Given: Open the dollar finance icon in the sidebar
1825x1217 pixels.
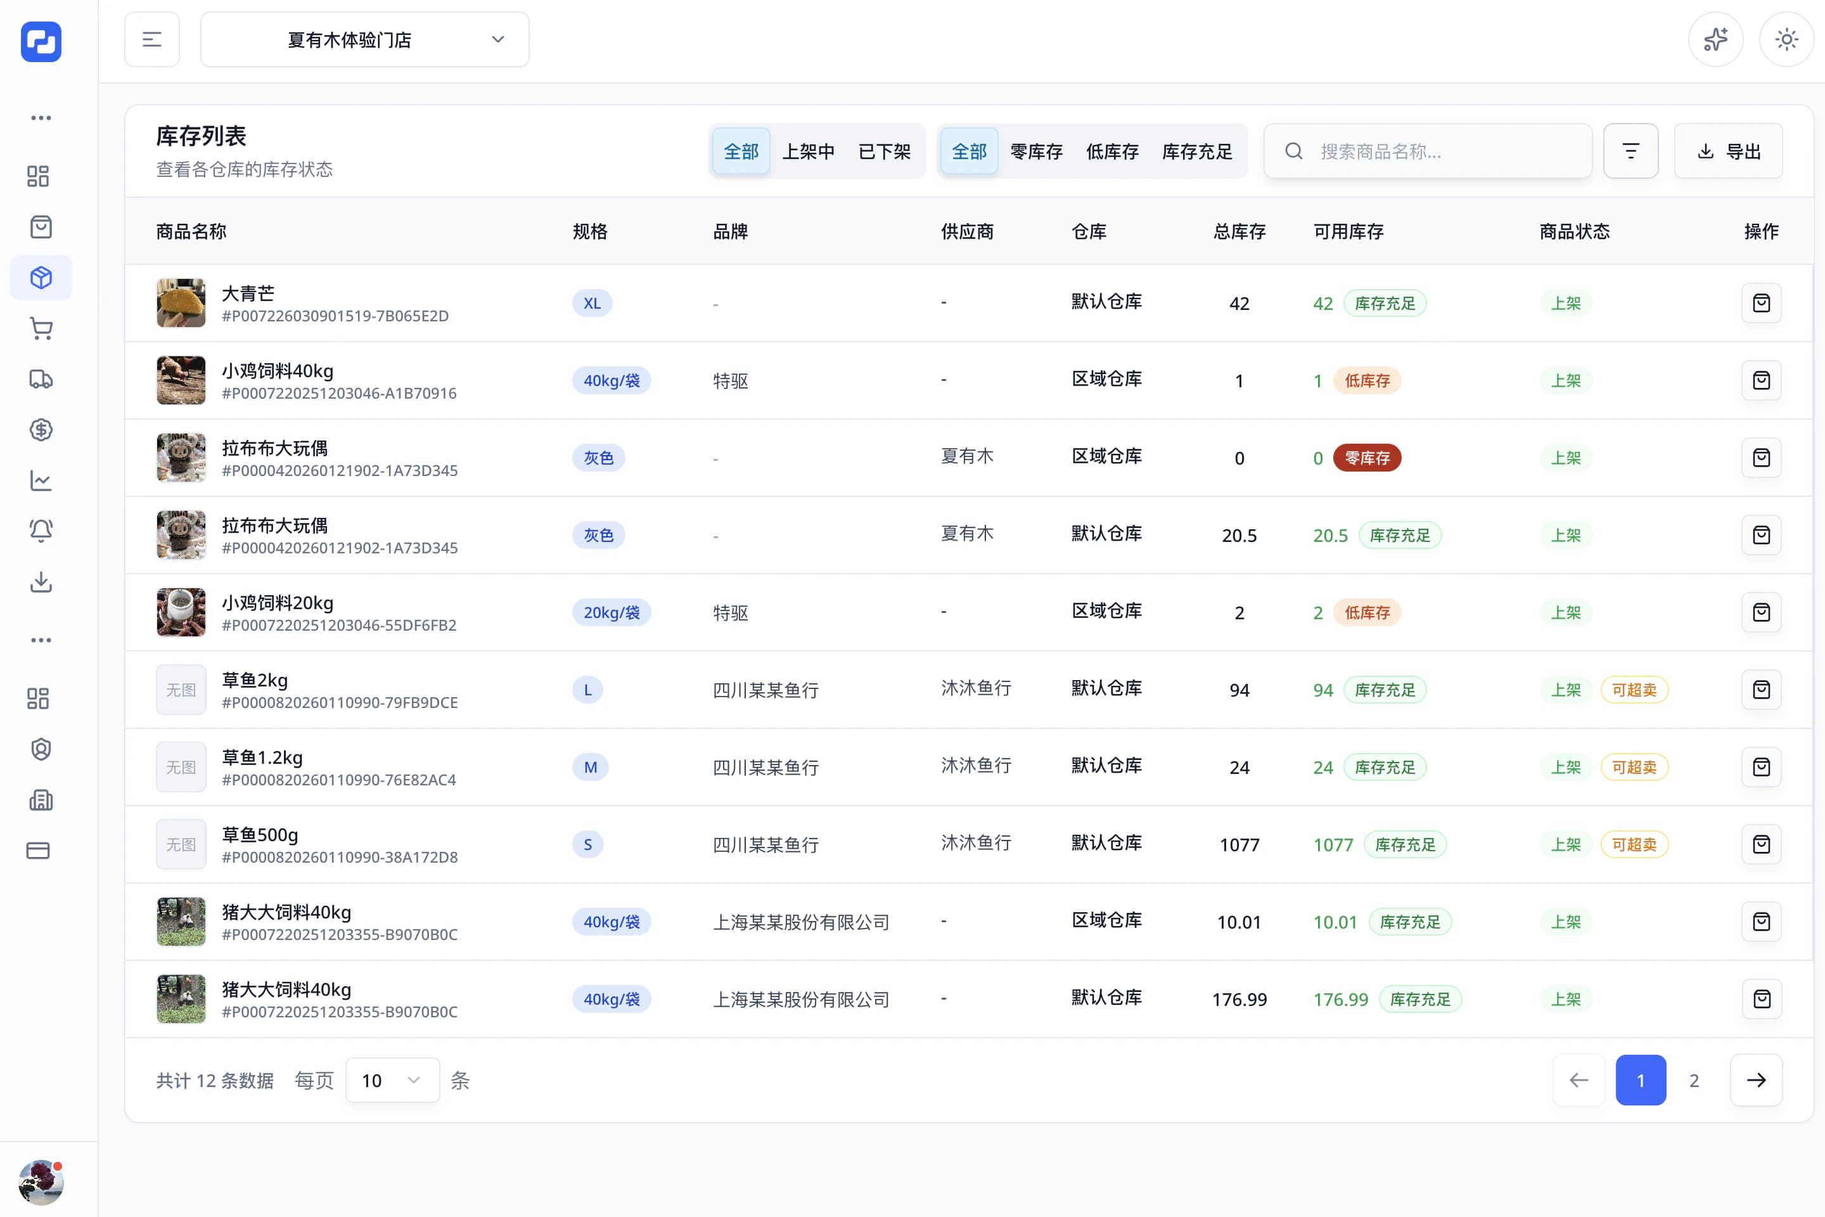Looking at the screenshot, I should pyautogui.click(x=41, y=429).
